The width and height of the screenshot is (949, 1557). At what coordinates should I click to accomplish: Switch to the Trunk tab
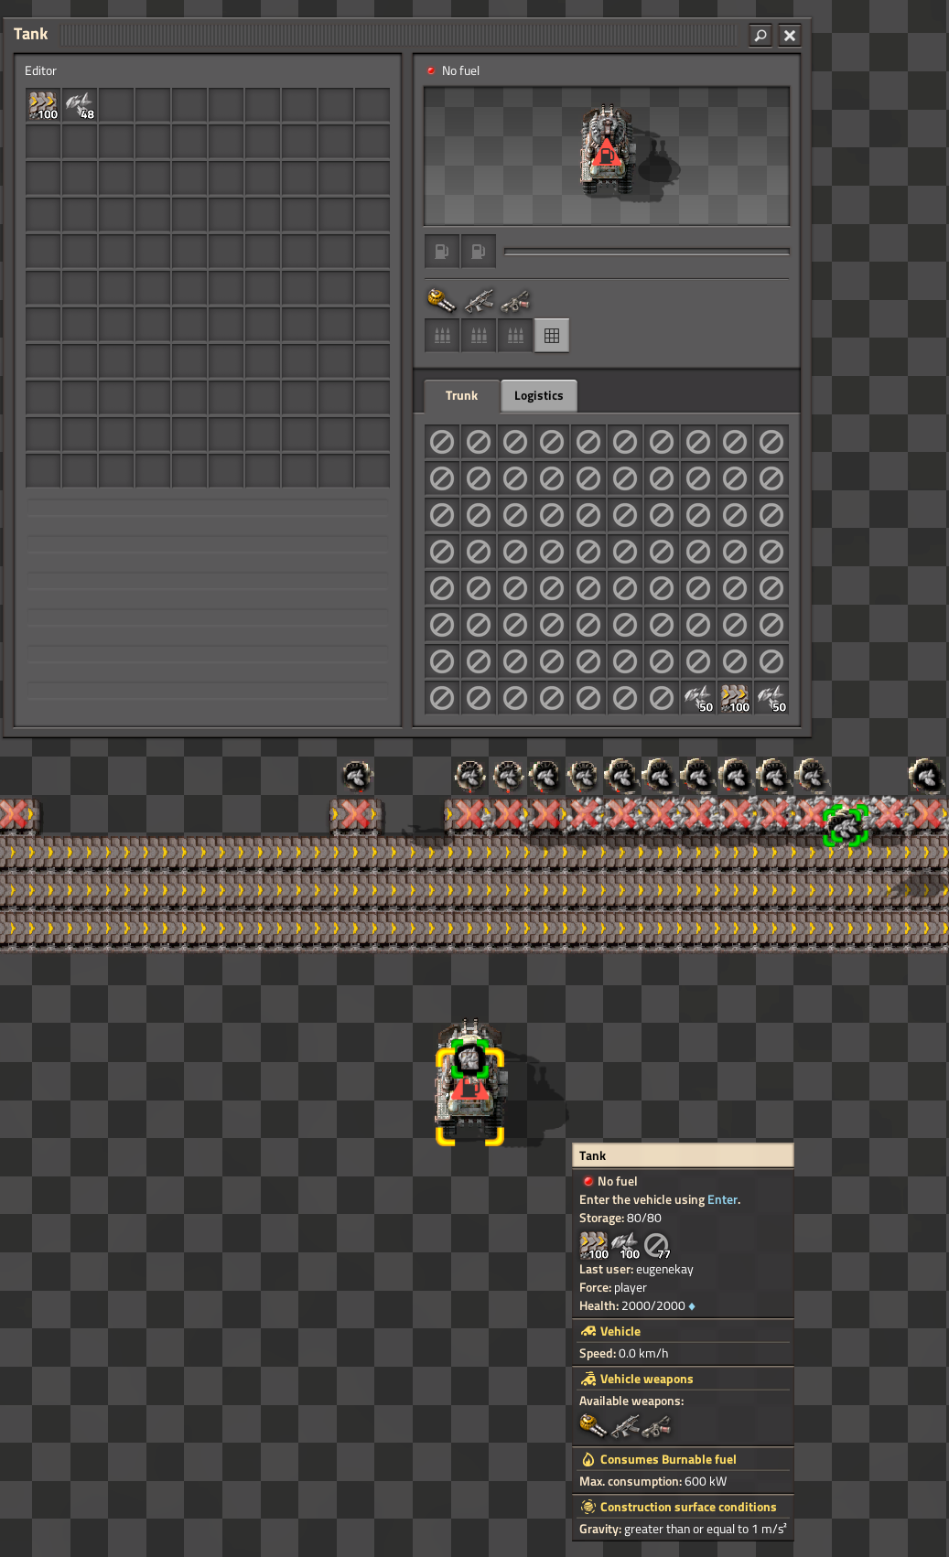[x=461, y=396]
